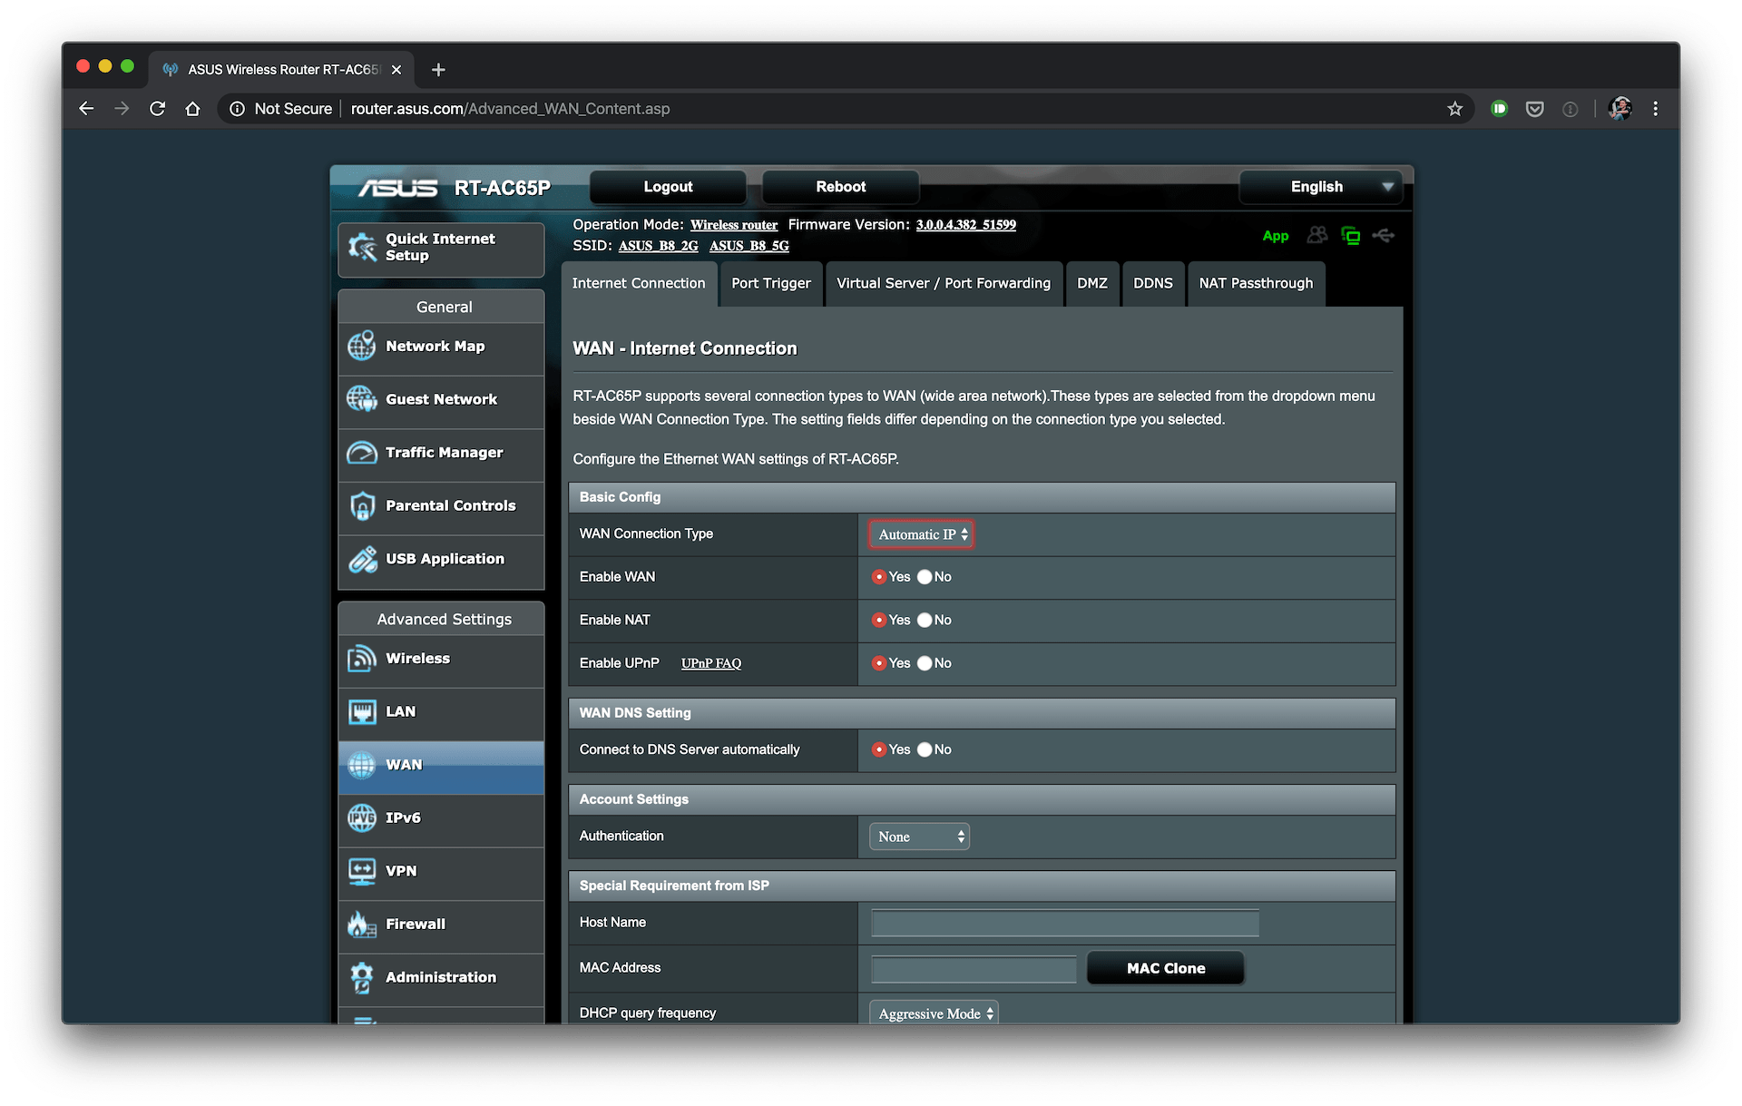
Task: Open browser home page
Action: click(192, 109)
